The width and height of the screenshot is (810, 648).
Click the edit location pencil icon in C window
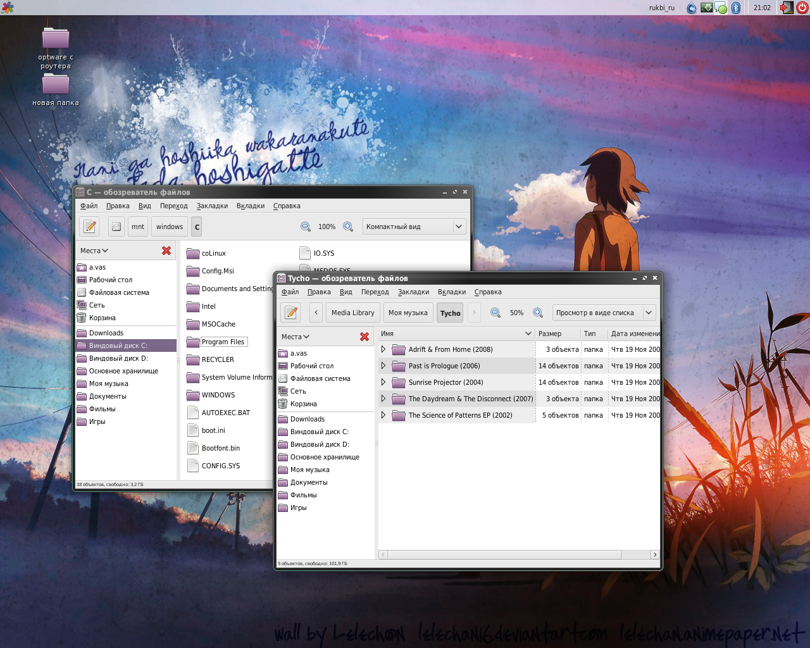coord(90,227)
